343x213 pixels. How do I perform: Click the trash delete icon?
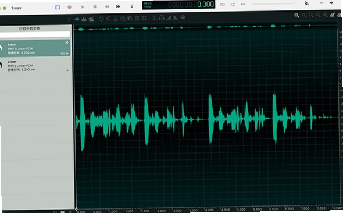click(137, 19)
